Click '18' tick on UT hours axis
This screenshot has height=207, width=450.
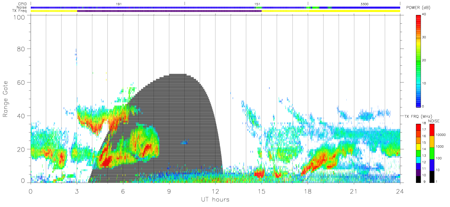(x=308, y=191)
